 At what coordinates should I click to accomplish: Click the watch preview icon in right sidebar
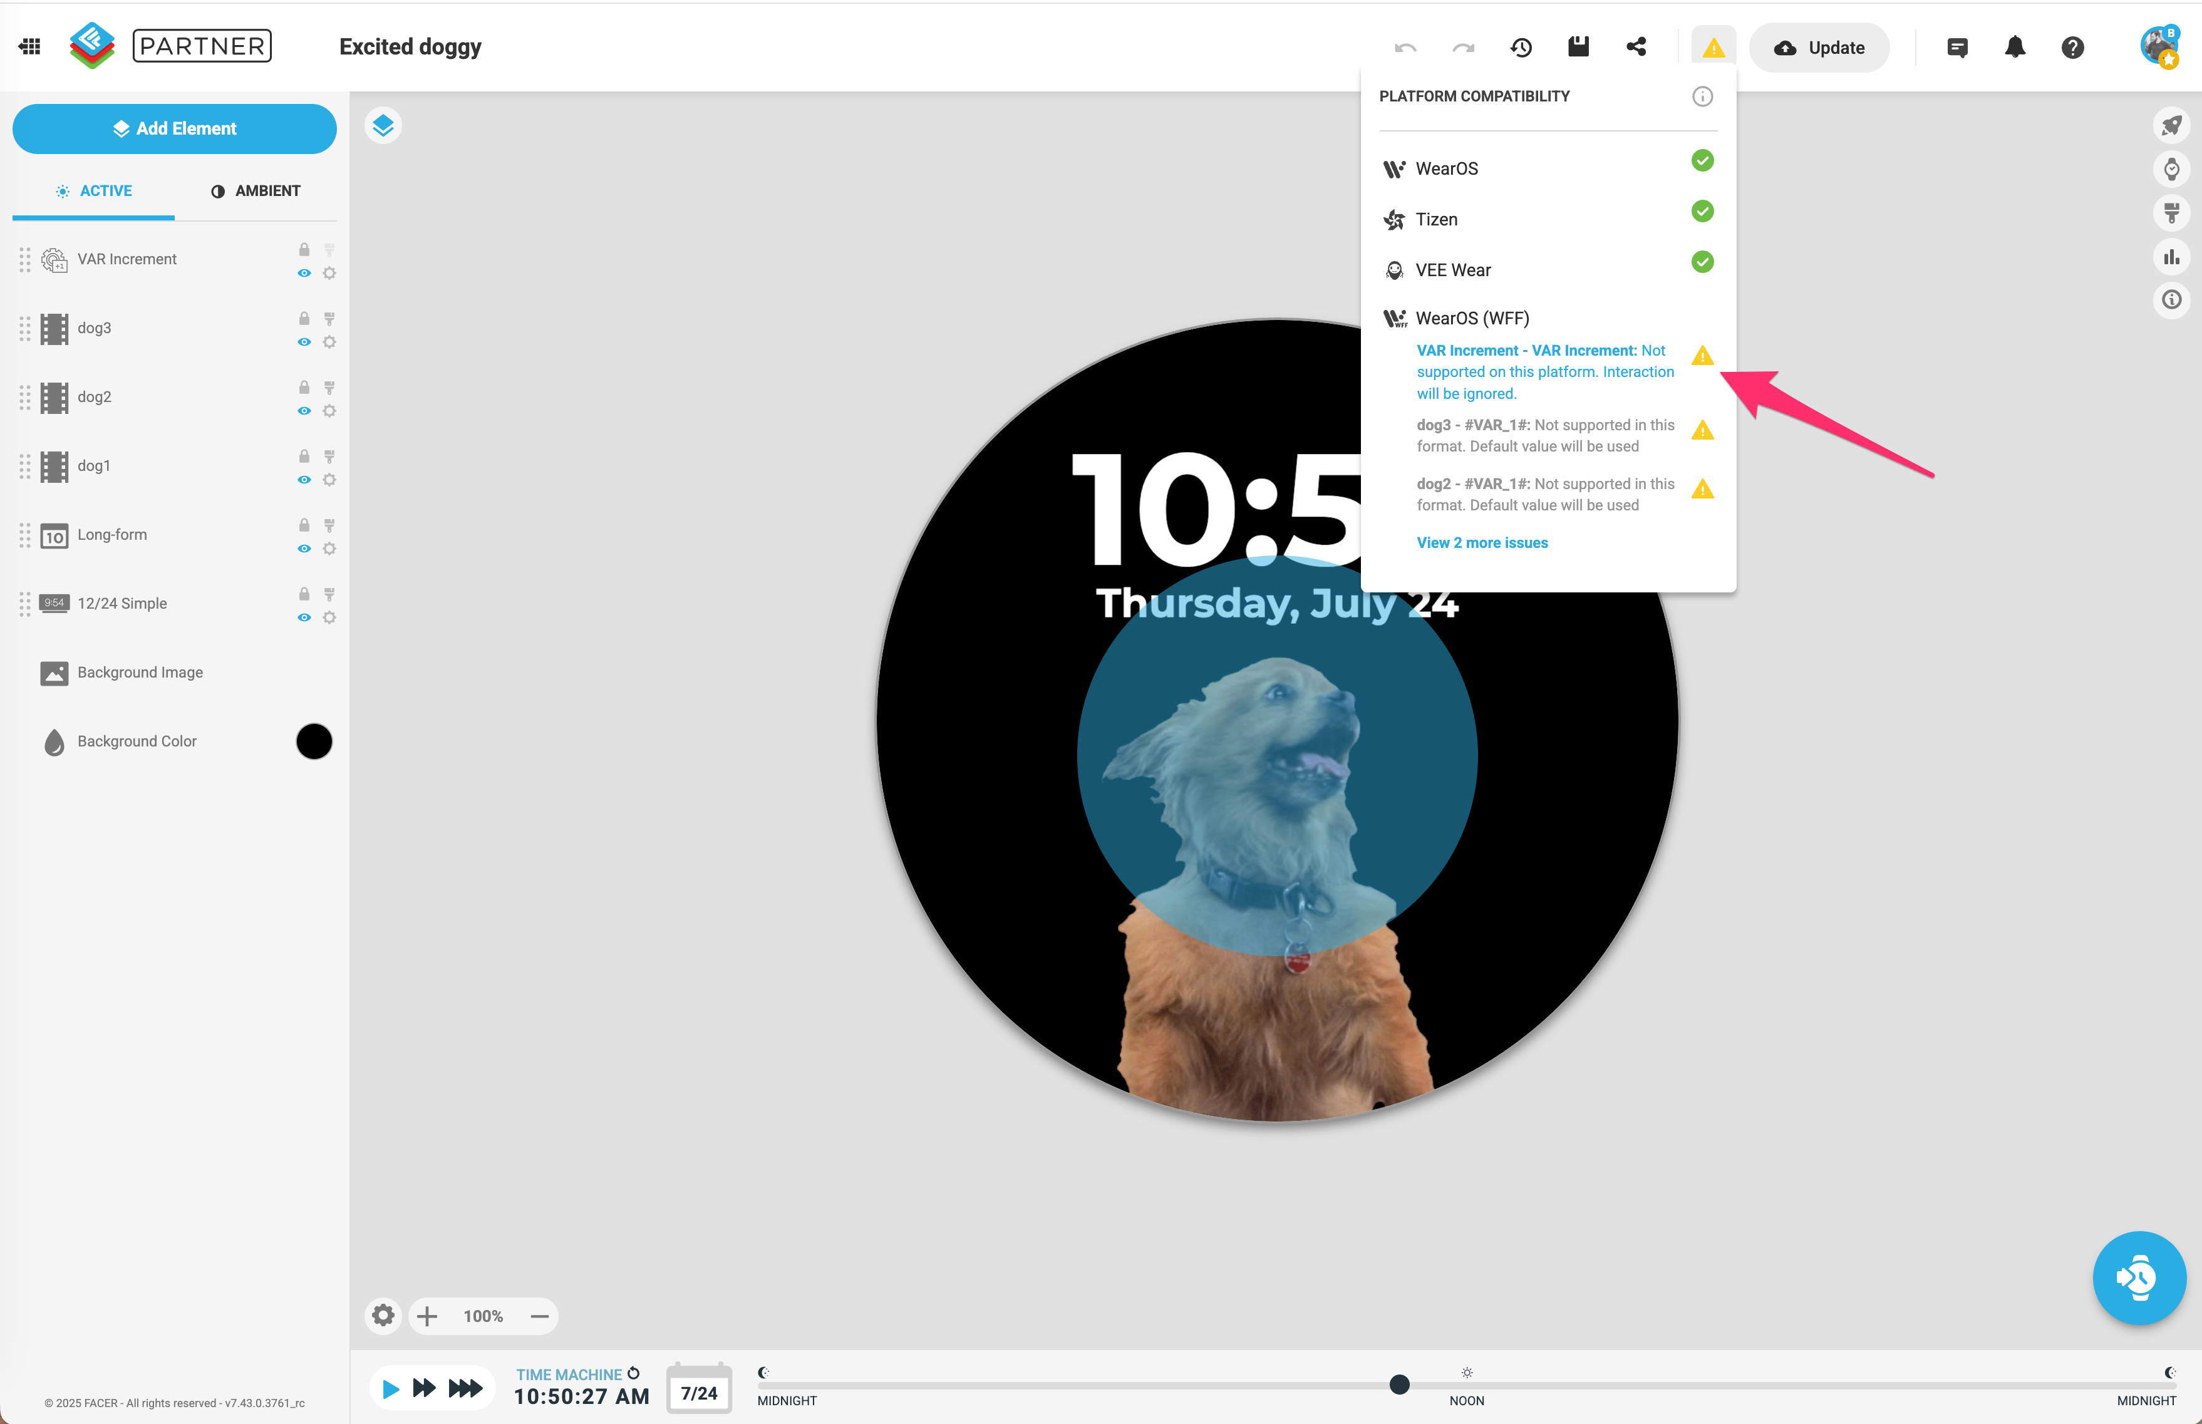pyautogui.click(x=2171, y=169)
